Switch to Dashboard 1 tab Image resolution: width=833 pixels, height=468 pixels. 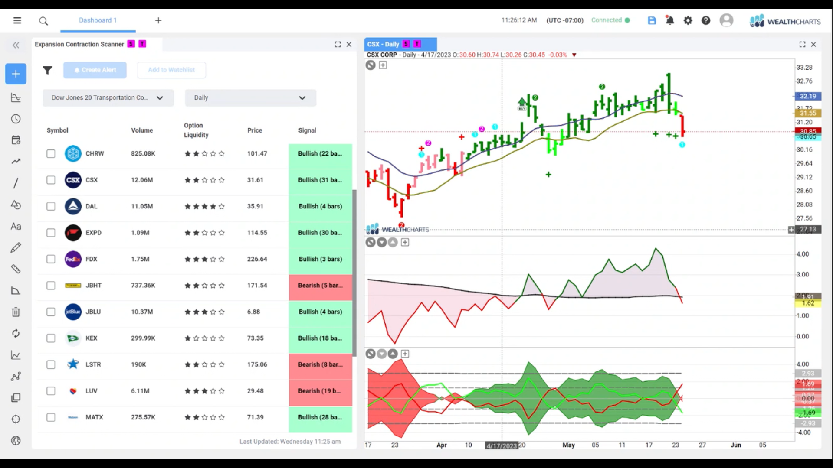pos(98,20)
